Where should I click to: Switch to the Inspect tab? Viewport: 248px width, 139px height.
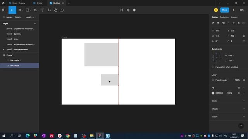tap(234, 17)
